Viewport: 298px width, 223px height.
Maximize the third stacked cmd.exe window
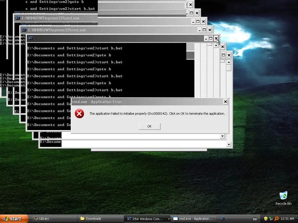(198, 21)
